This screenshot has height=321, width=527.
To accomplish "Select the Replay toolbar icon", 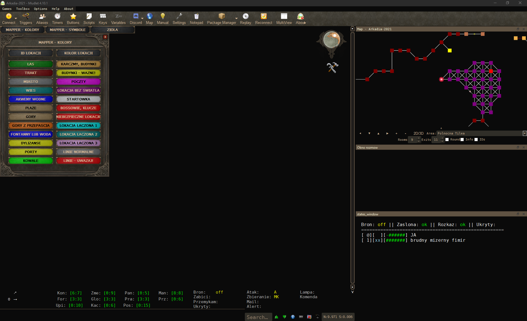I will click(x=245, y=17).
